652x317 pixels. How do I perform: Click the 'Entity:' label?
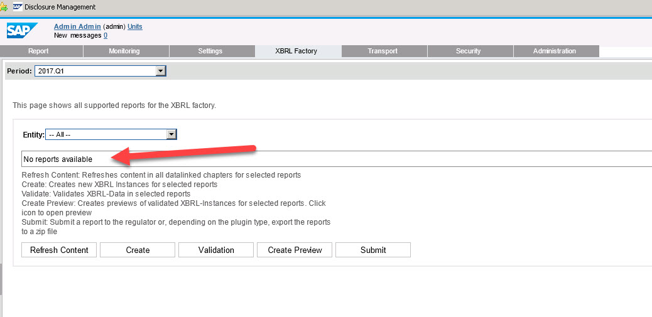[34, 134]
